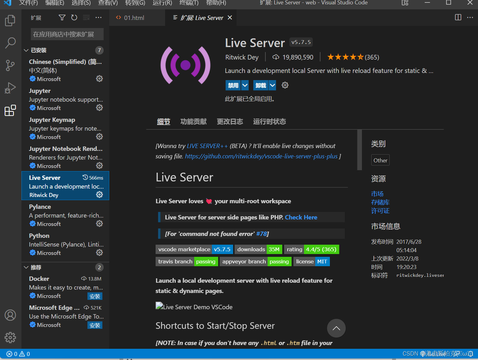The width and height of the screenshot is (478, 360).
Task: Select the 更改日志 changelog tab
Action: [230, 122]
